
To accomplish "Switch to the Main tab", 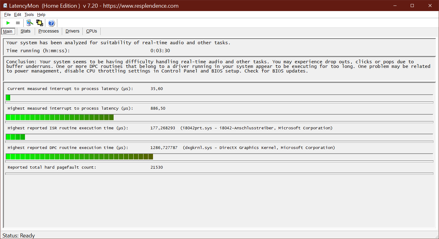I will click(x=8, y=31).
